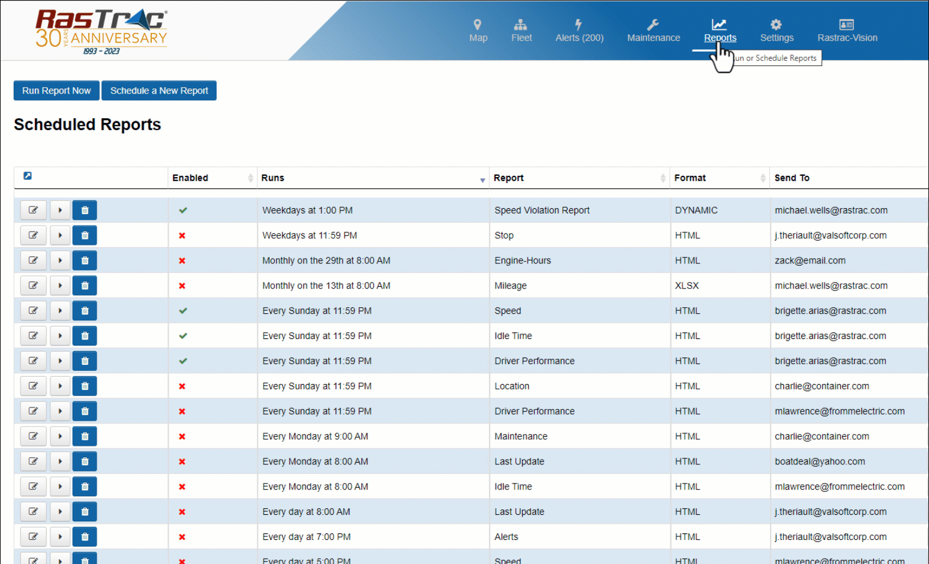Delete the Engine-Hours scheduled report
The width and height of the screenshot is (929, 564).
tap(85, 260)
